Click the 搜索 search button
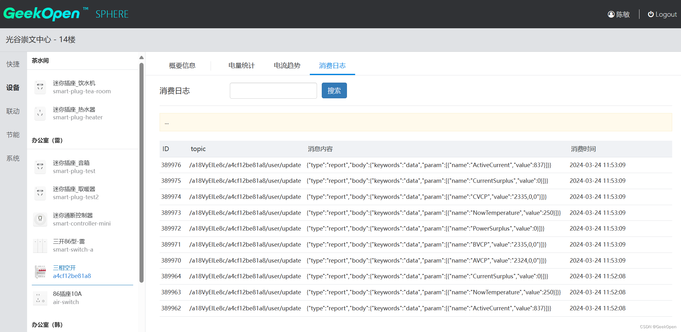The height and width of the screenshot is (332, 681). (x=334, y=90)
